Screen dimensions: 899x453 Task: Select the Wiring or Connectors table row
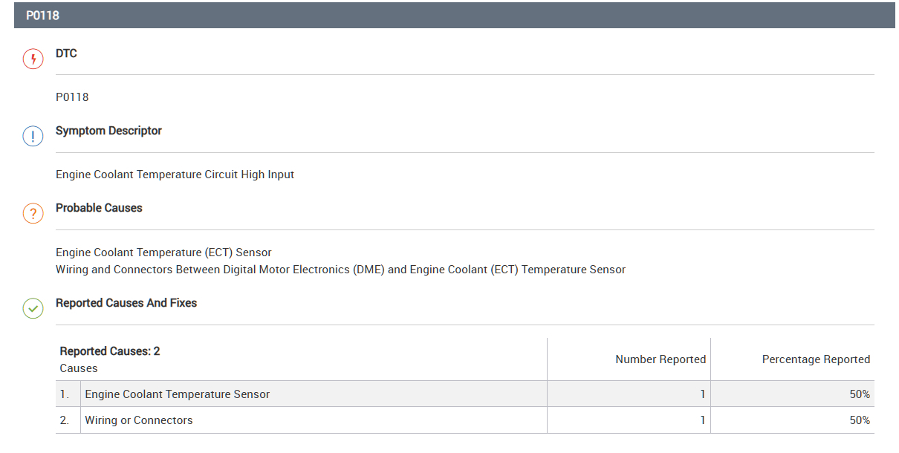[138, 420]
